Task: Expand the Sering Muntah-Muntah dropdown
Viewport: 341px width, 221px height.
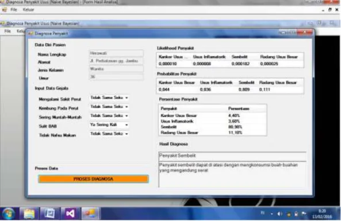Action: [127, 116]
